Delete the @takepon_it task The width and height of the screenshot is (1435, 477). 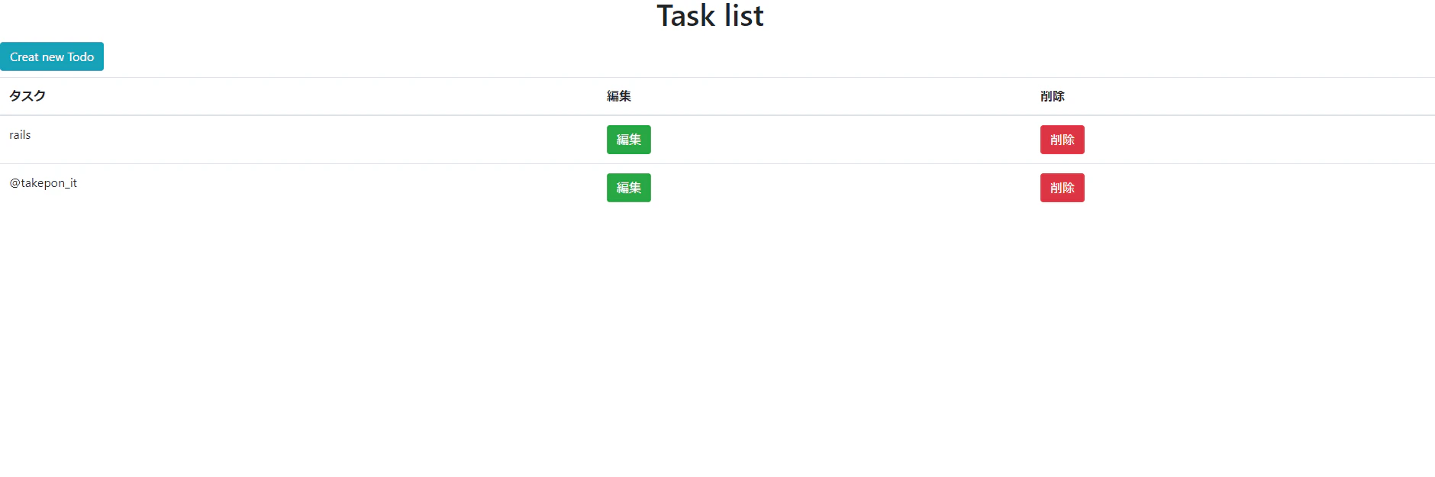pos(1063,188)
